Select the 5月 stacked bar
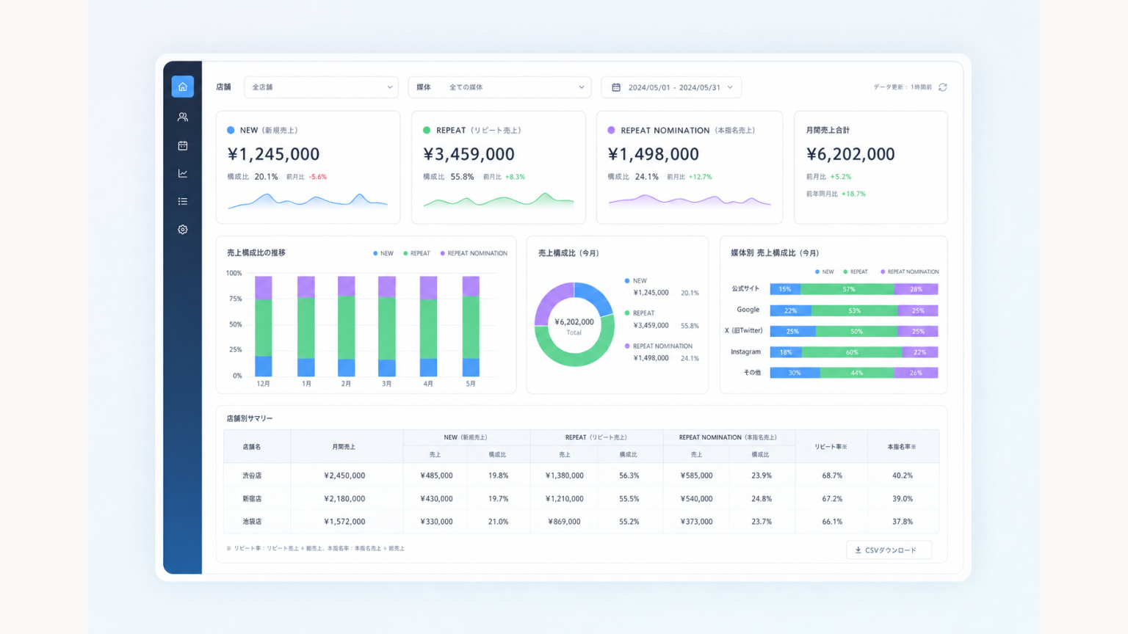 coord(471,327)
